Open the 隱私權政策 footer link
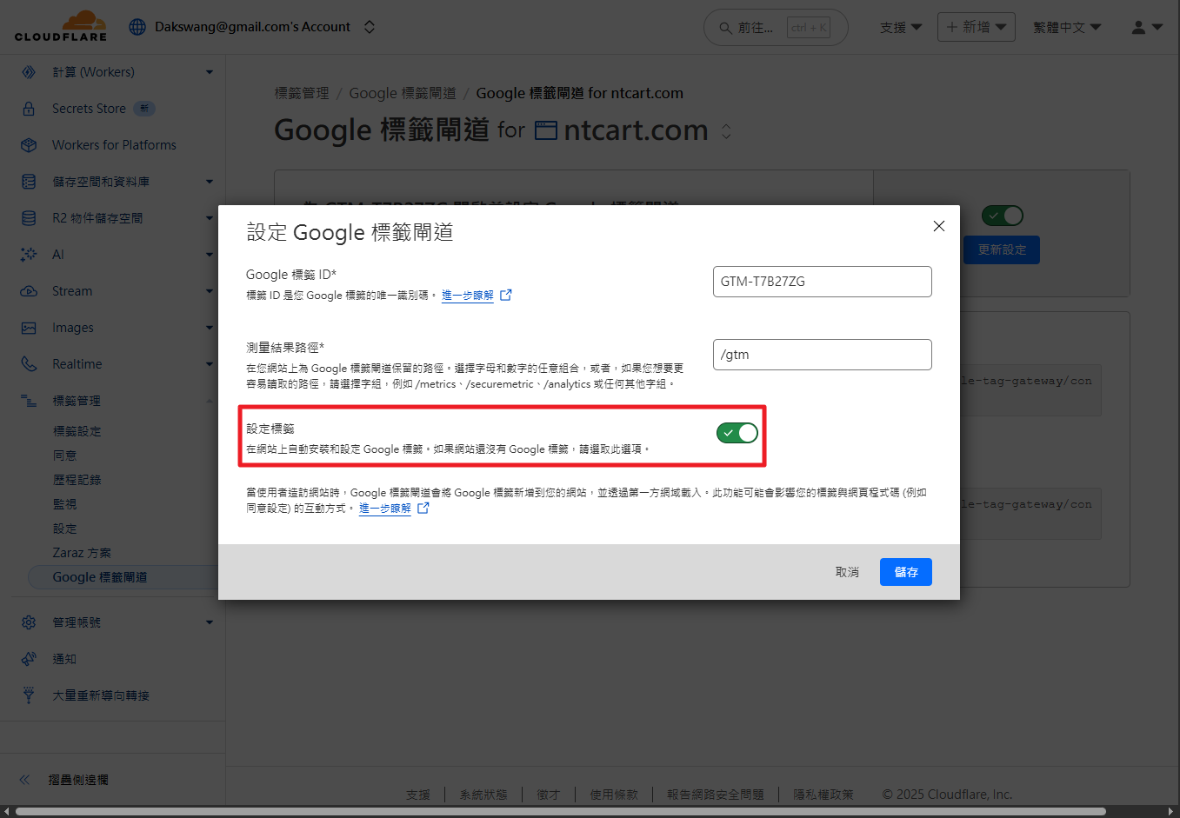Viewport: 1180px width, 818px height. click(823, 795)
